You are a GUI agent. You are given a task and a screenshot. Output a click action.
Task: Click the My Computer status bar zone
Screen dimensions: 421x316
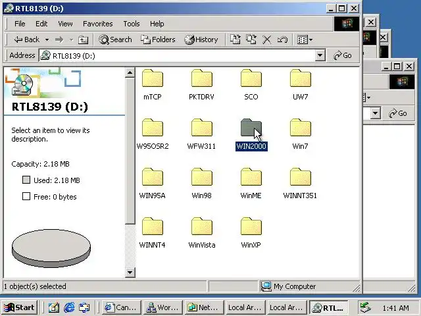pos(309,286)
